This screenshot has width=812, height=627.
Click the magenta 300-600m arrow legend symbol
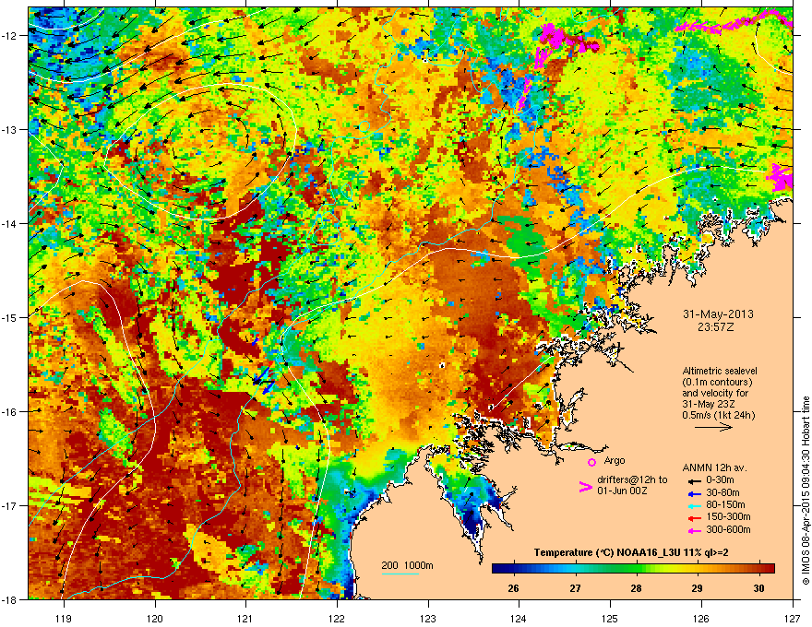(x=694, y=530)
